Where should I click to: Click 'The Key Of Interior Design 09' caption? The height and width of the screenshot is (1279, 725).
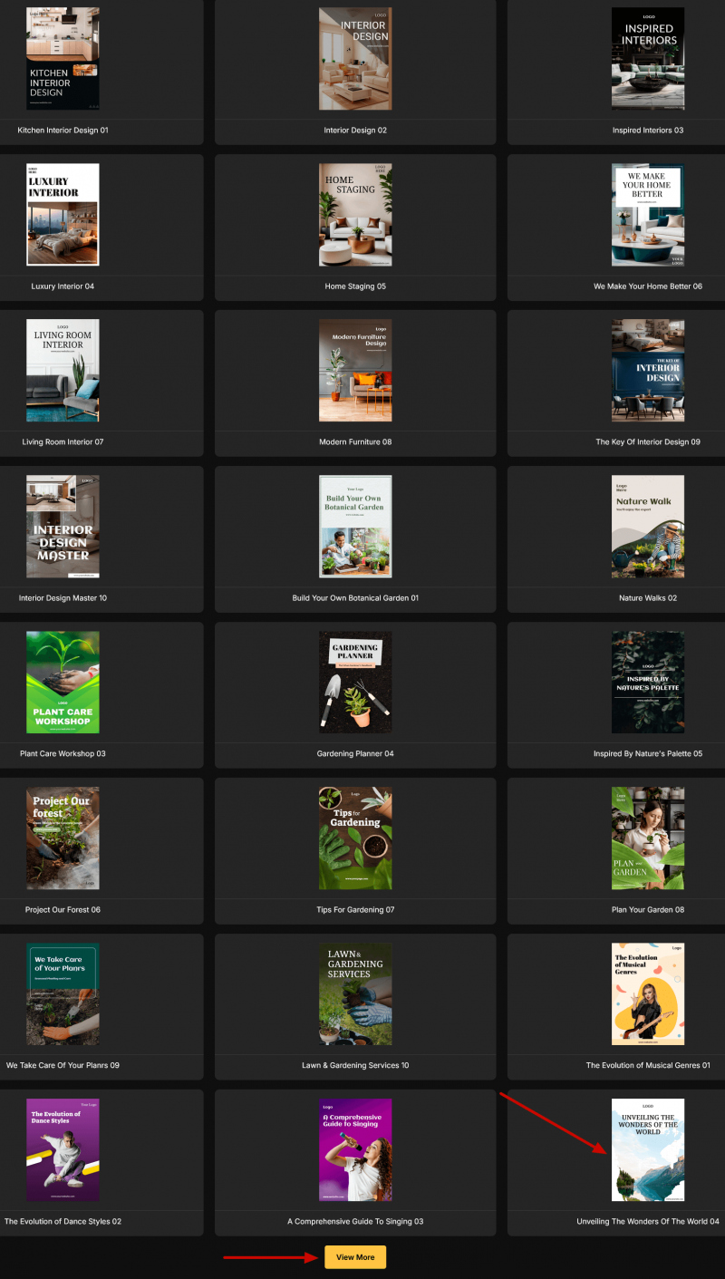[x=648, y=442]
